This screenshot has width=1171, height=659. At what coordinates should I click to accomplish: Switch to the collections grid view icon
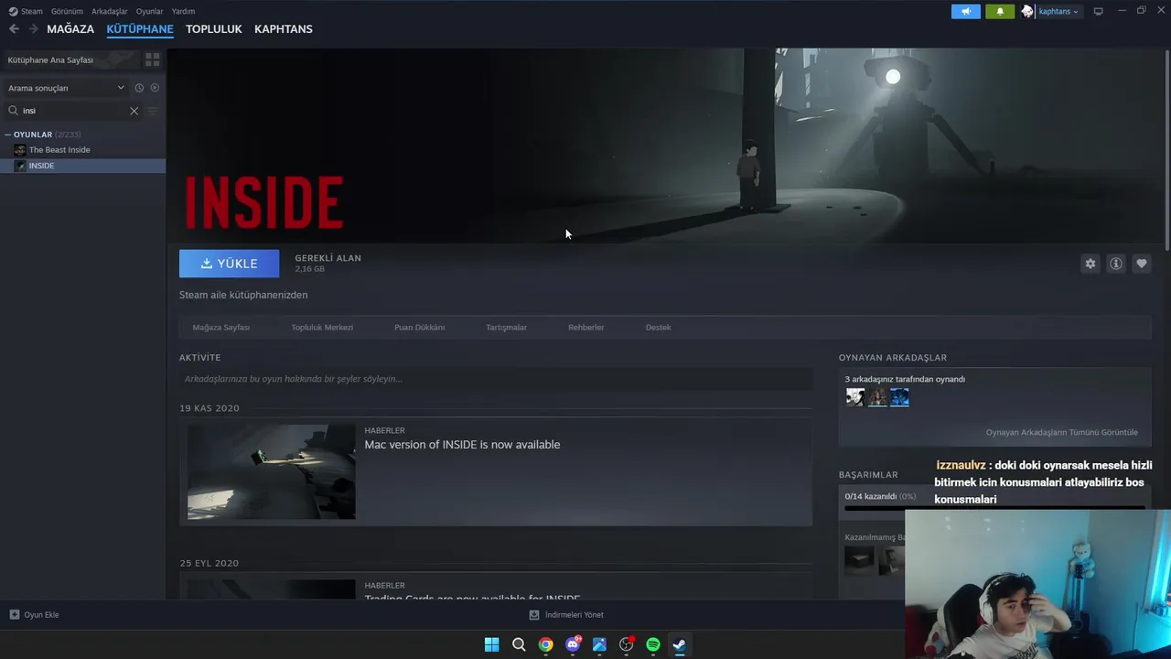tap(153, 59)
